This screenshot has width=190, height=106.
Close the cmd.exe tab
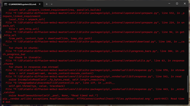tap(40, 4)
